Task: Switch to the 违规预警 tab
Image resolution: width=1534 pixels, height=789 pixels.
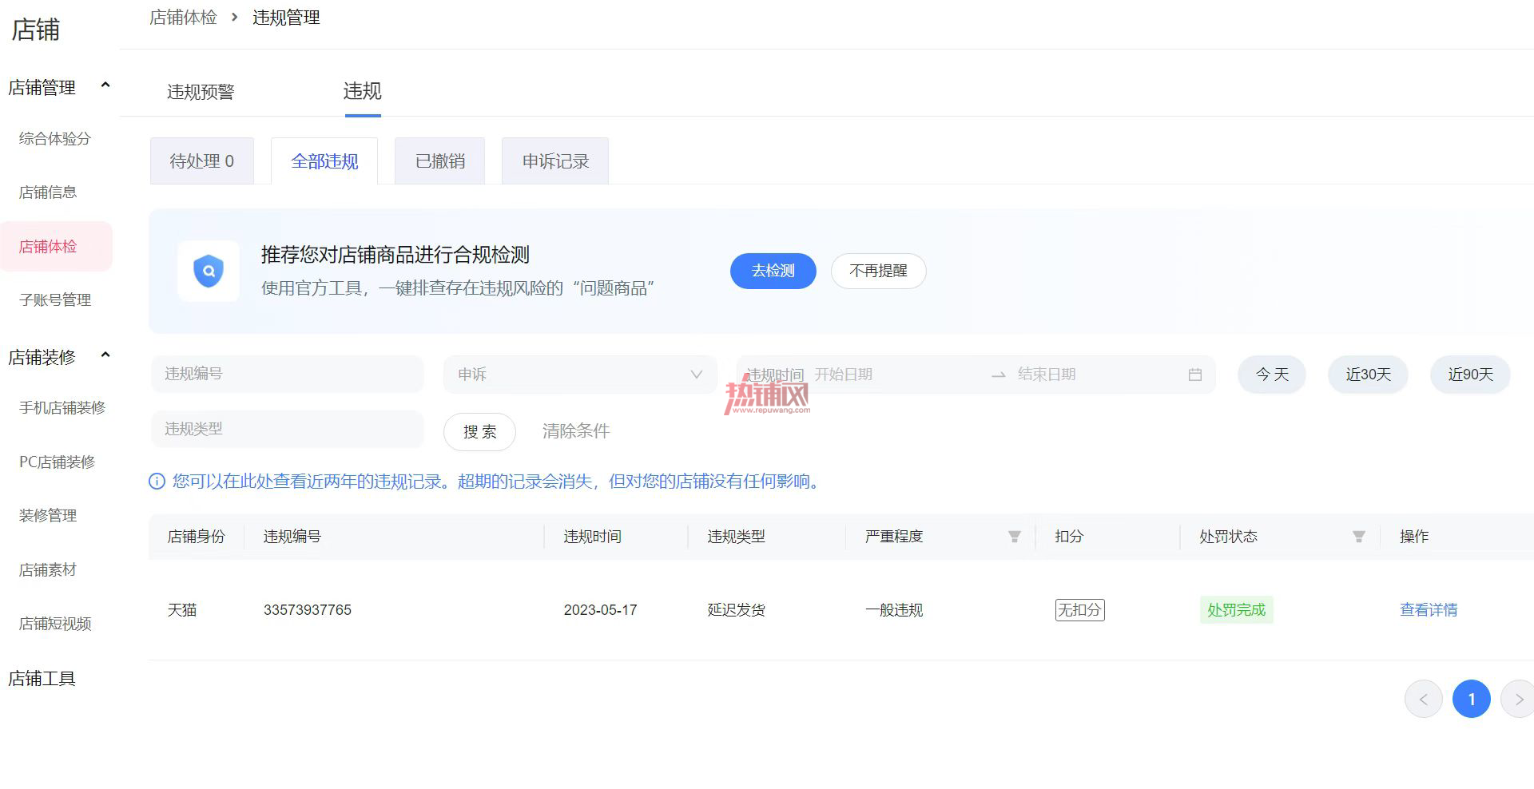Action: [x=201, y=92]
